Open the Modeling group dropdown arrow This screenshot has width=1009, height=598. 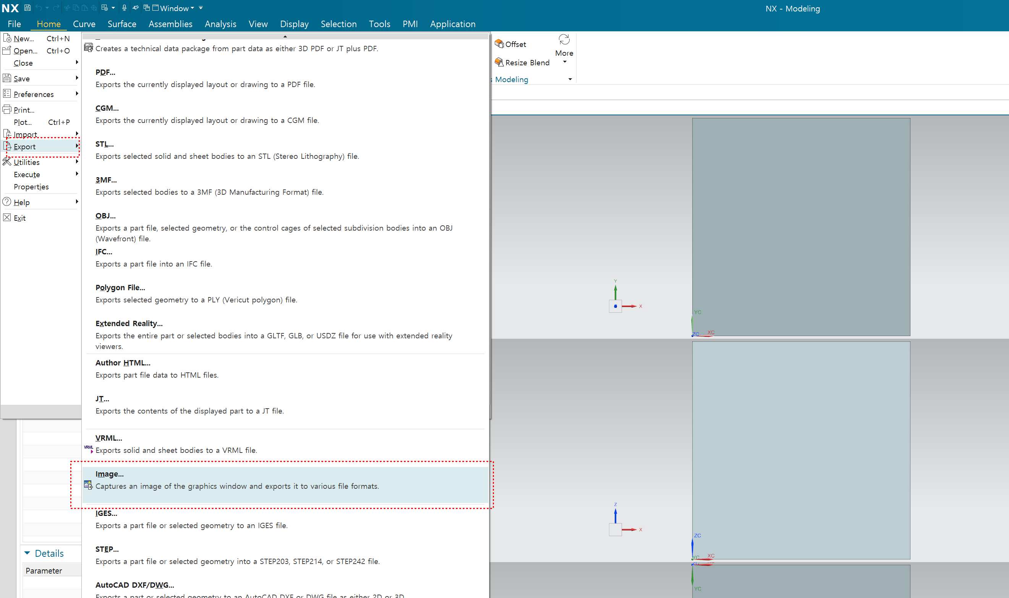[570, 79]
